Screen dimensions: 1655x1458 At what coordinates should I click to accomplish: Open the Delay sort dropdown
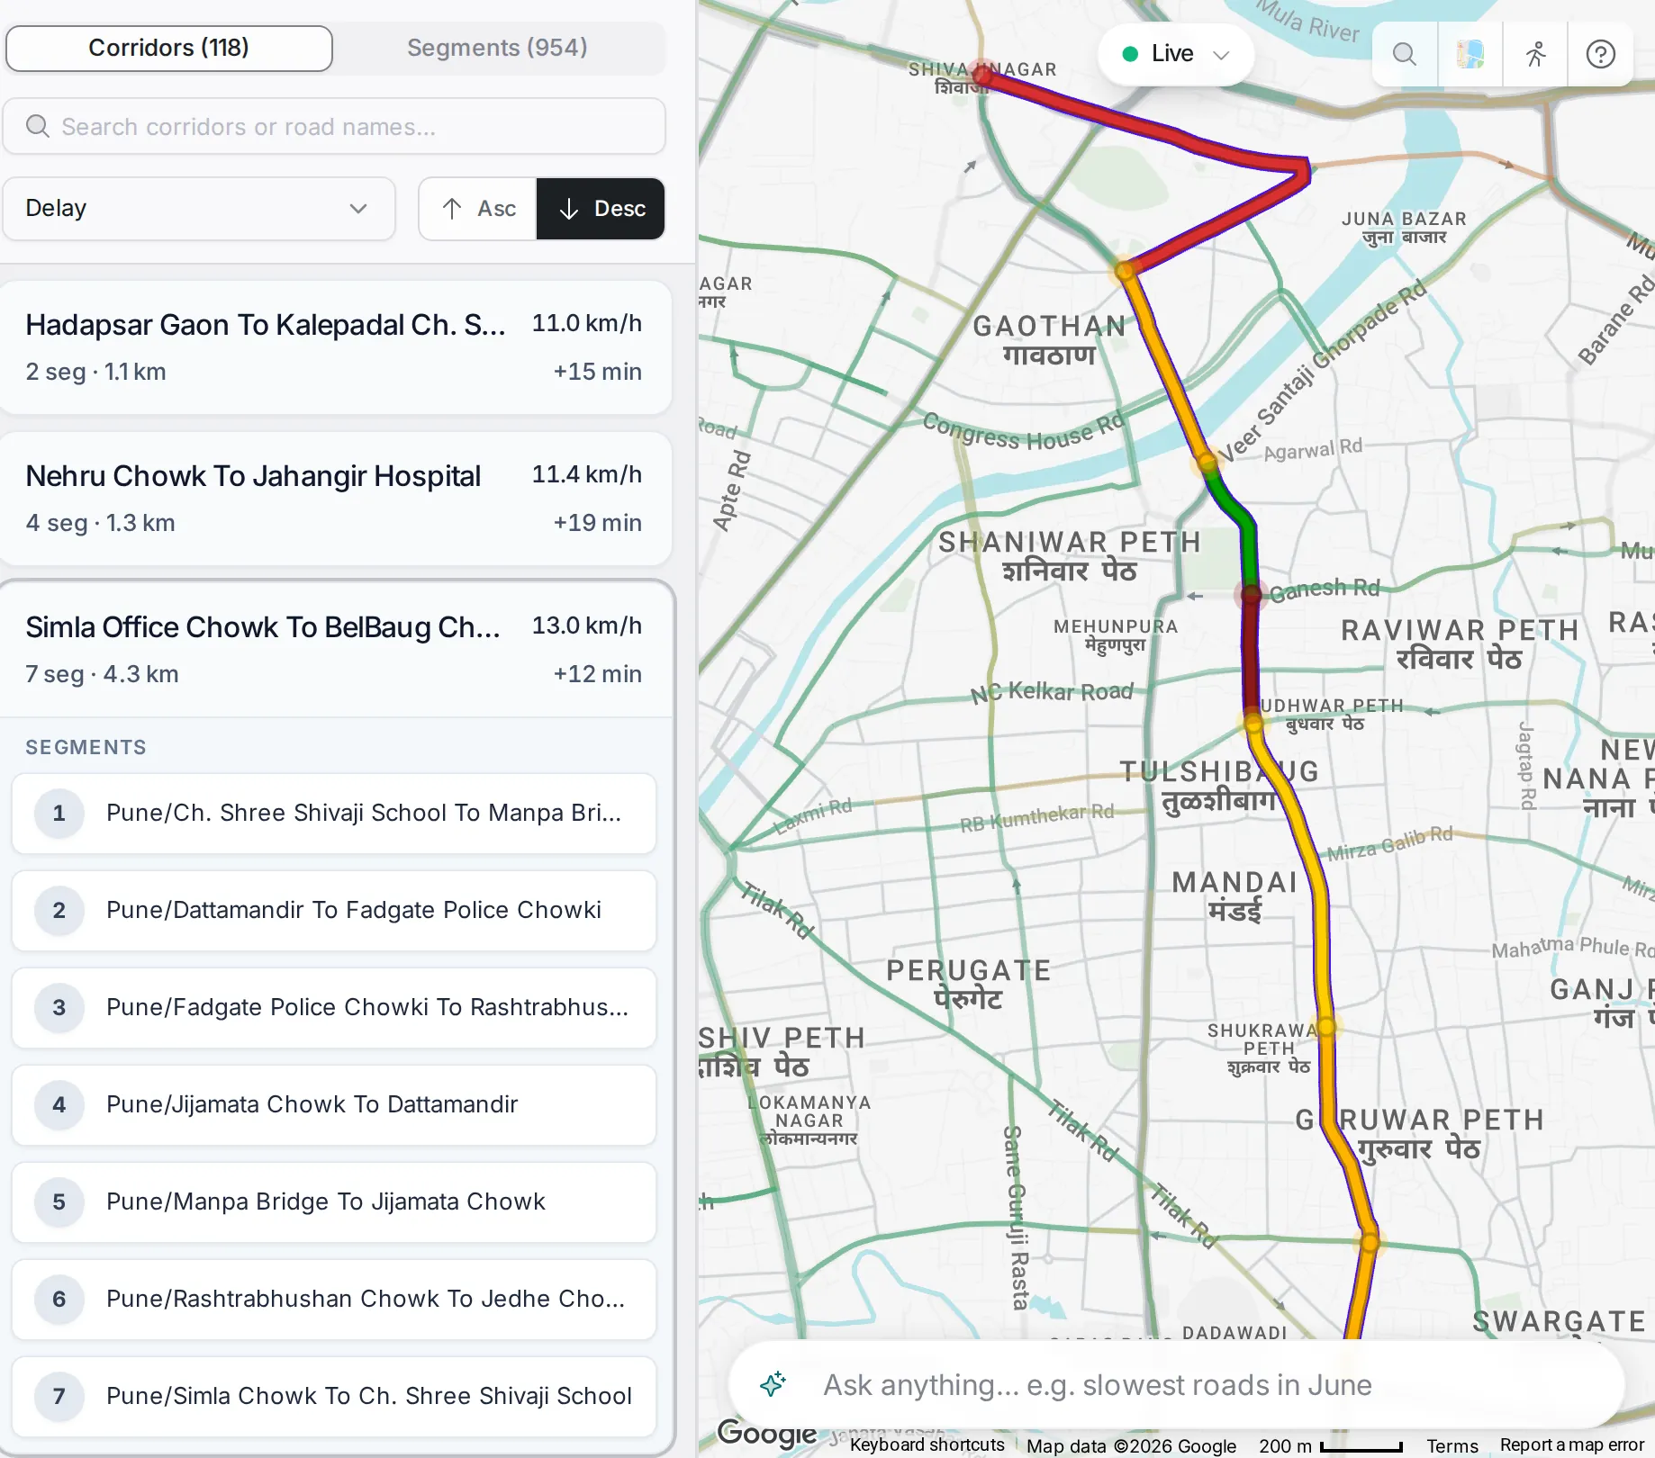click(199, 209)
